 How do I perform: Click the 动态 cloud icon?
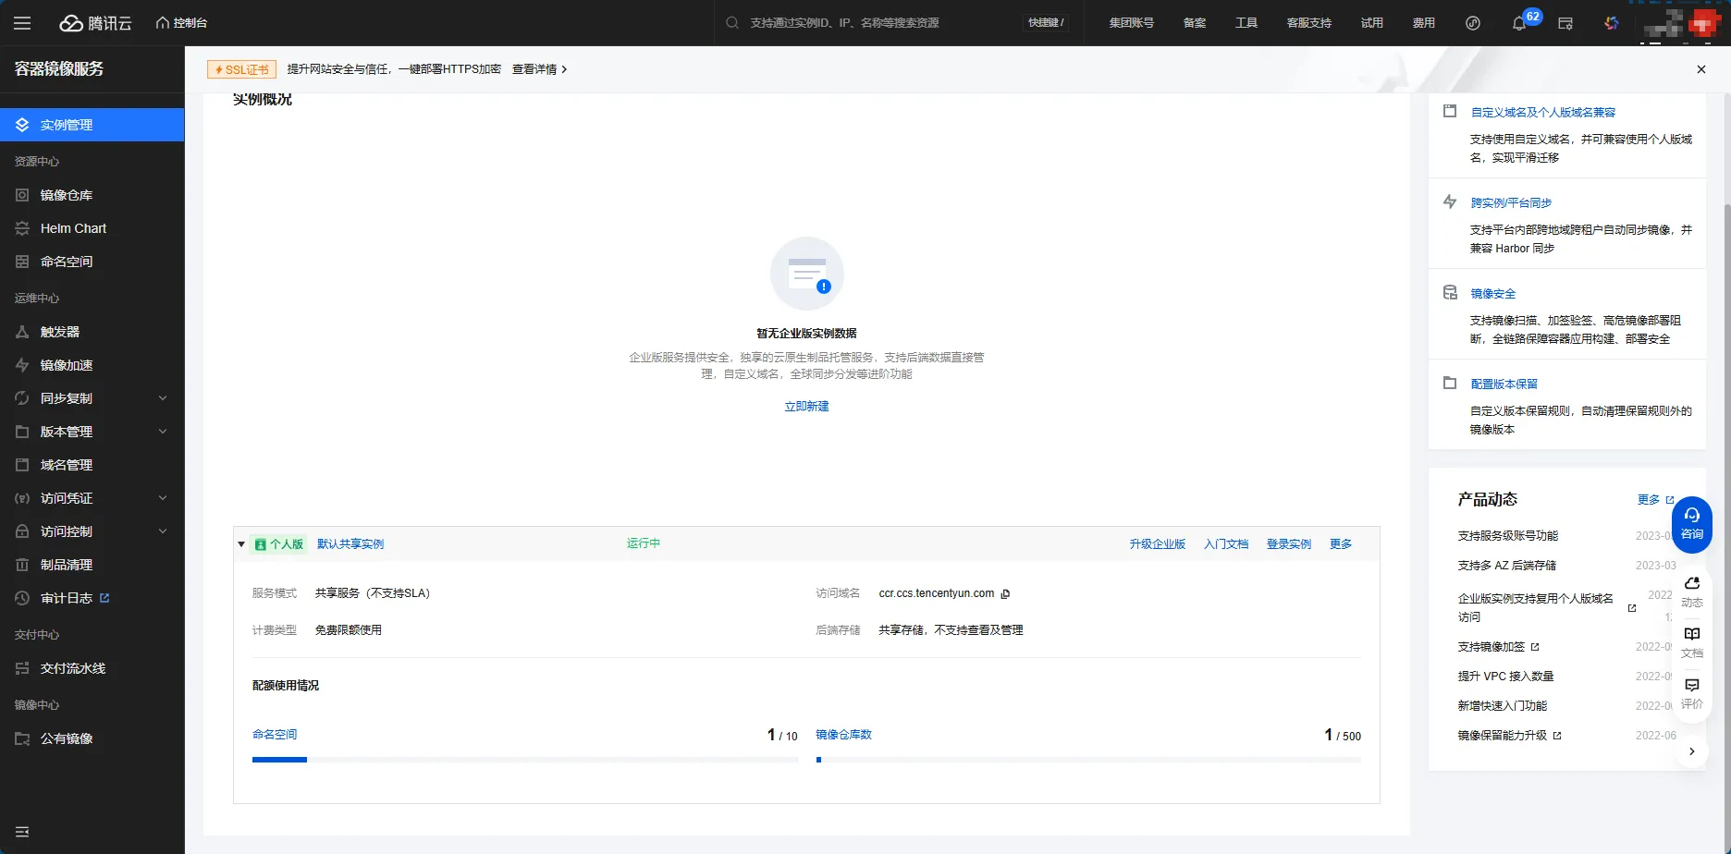tap(1691, 591)
